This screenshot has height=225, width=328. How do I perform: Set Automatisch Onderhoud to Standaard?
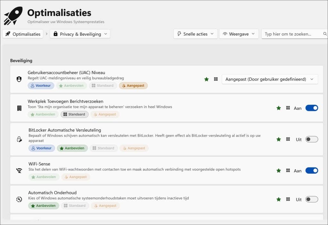pyautogui.click(x=75, y=206)
